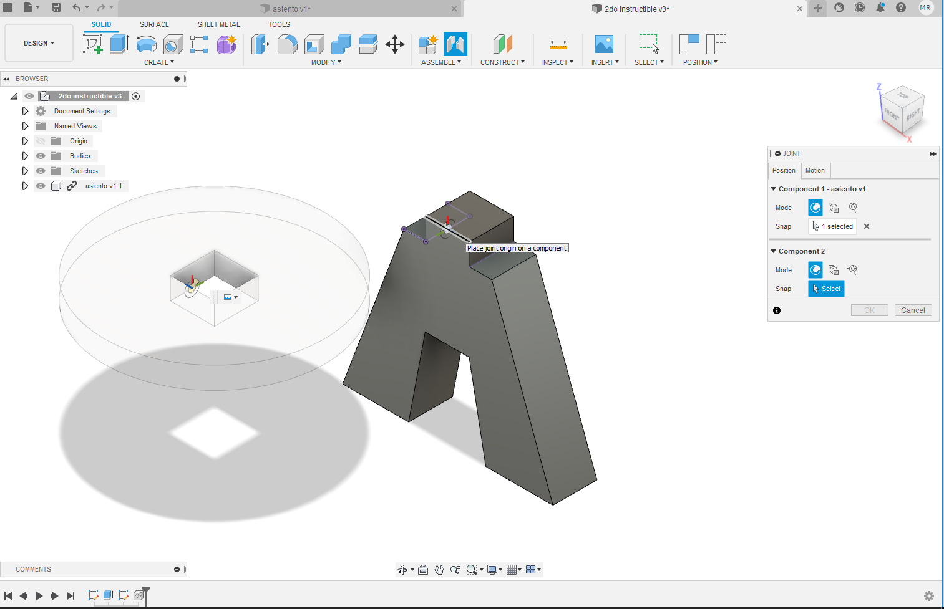Select the window Select tool icon
The image size is (944, 609).
pyautogui.click(x=649, y=44)
